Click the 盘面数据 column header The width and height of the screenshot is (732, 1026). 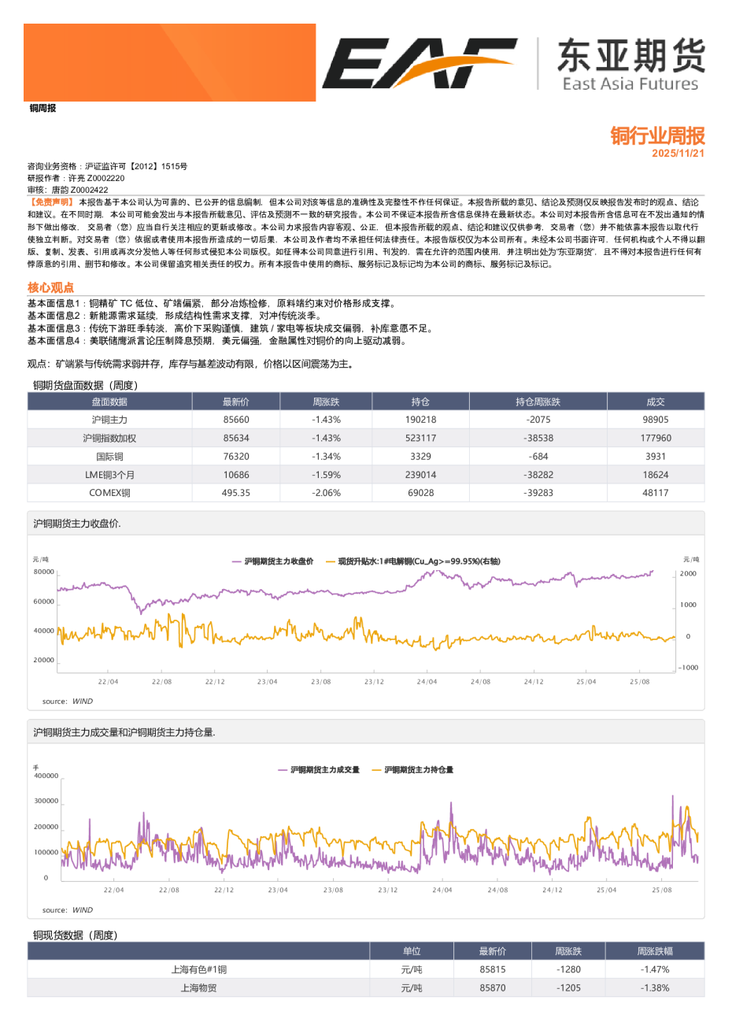click(109, 402)
